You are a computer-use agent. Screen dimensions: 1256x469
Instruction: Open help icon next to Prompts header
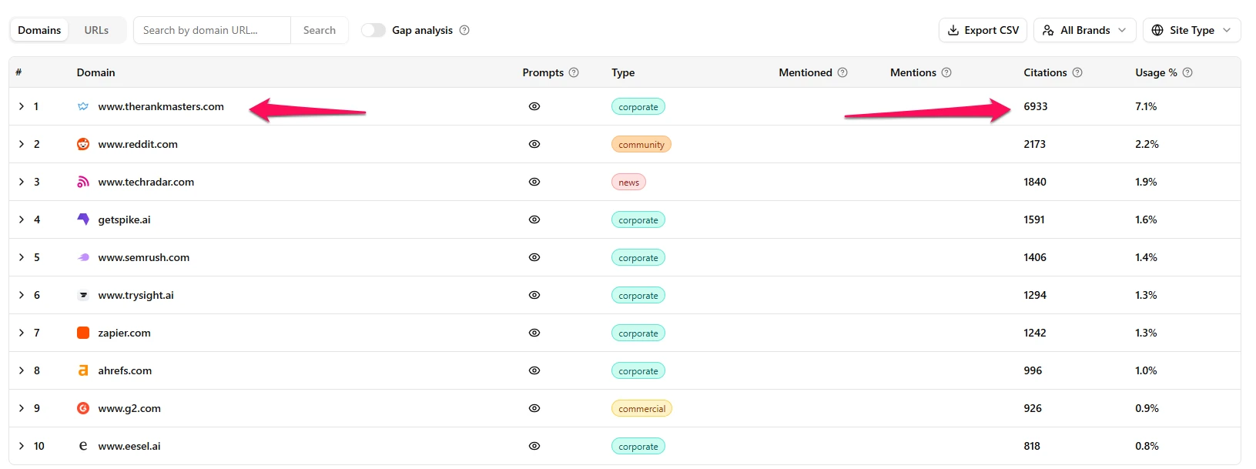[574, 72]
